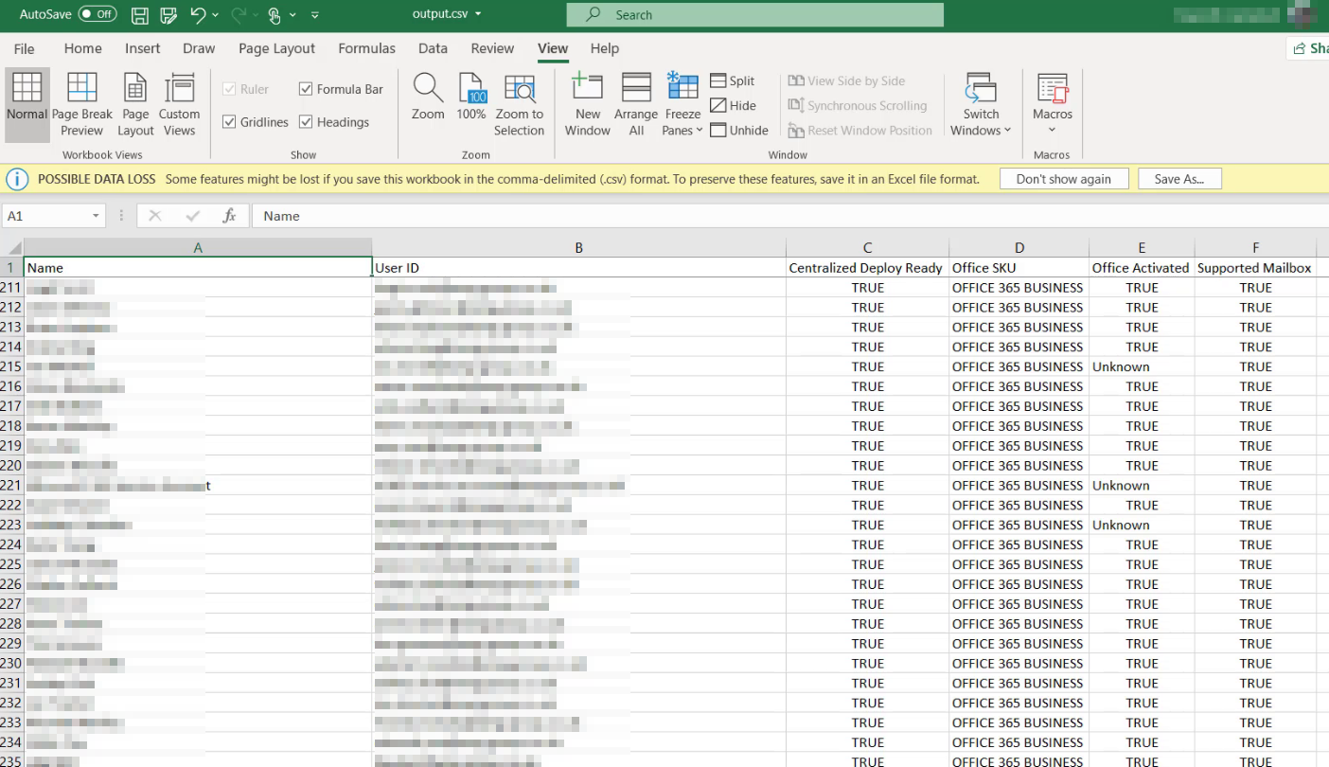Click the disabled Ruler checkbox

tap(229, 89)
